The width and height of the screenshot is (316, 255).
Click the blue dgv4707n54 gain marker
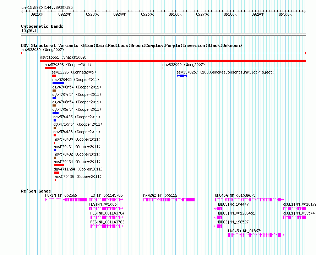pyautogui.click(x=54, y=98)
